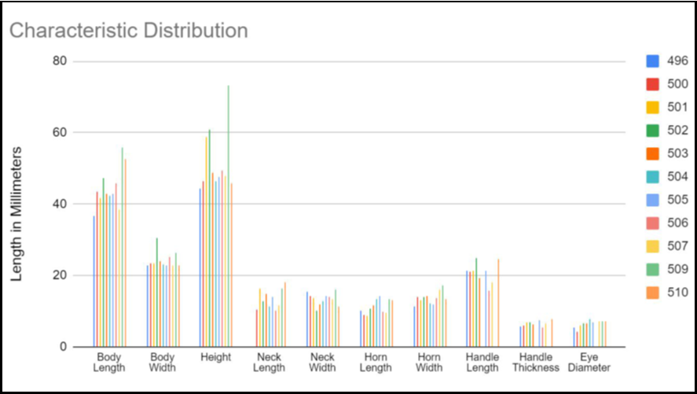Select the green 502 legend swatch
Screen dimensions: 697x394
[652, 131]
